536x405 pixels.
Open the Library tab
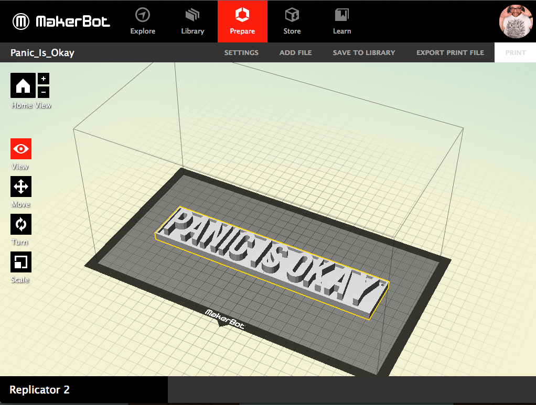192,21
